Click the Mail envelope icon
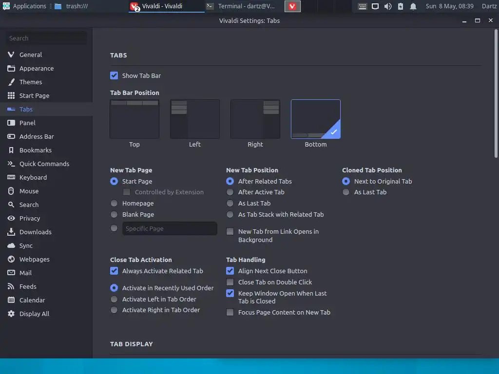 click(x=11, y=273)
